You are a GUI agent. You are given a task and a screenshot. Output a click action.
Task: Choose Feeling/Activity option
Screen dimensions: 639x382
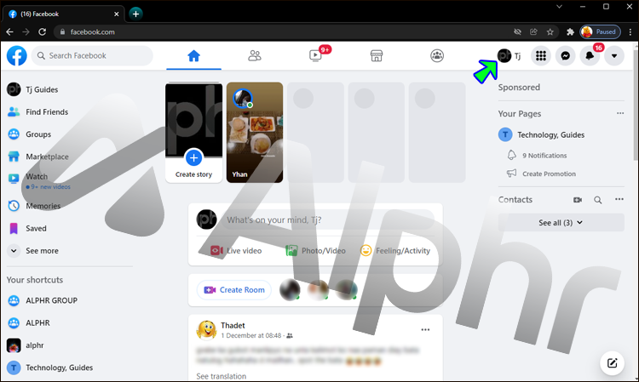[394, 251]
